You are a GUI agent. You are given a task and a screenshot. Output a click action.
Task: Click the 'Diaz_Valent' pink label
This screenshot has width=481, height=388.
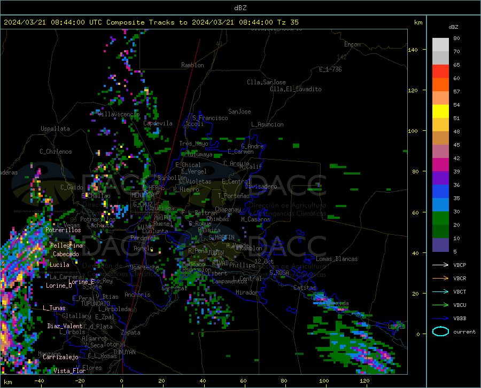tap(65, 326)
